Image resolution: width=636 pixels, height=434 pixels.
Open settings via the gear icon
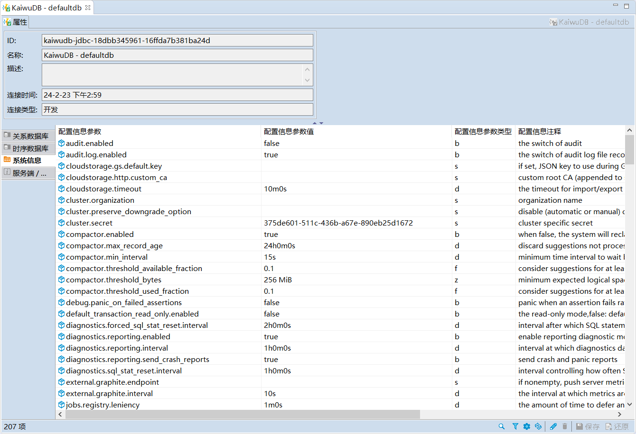(526, 426)
